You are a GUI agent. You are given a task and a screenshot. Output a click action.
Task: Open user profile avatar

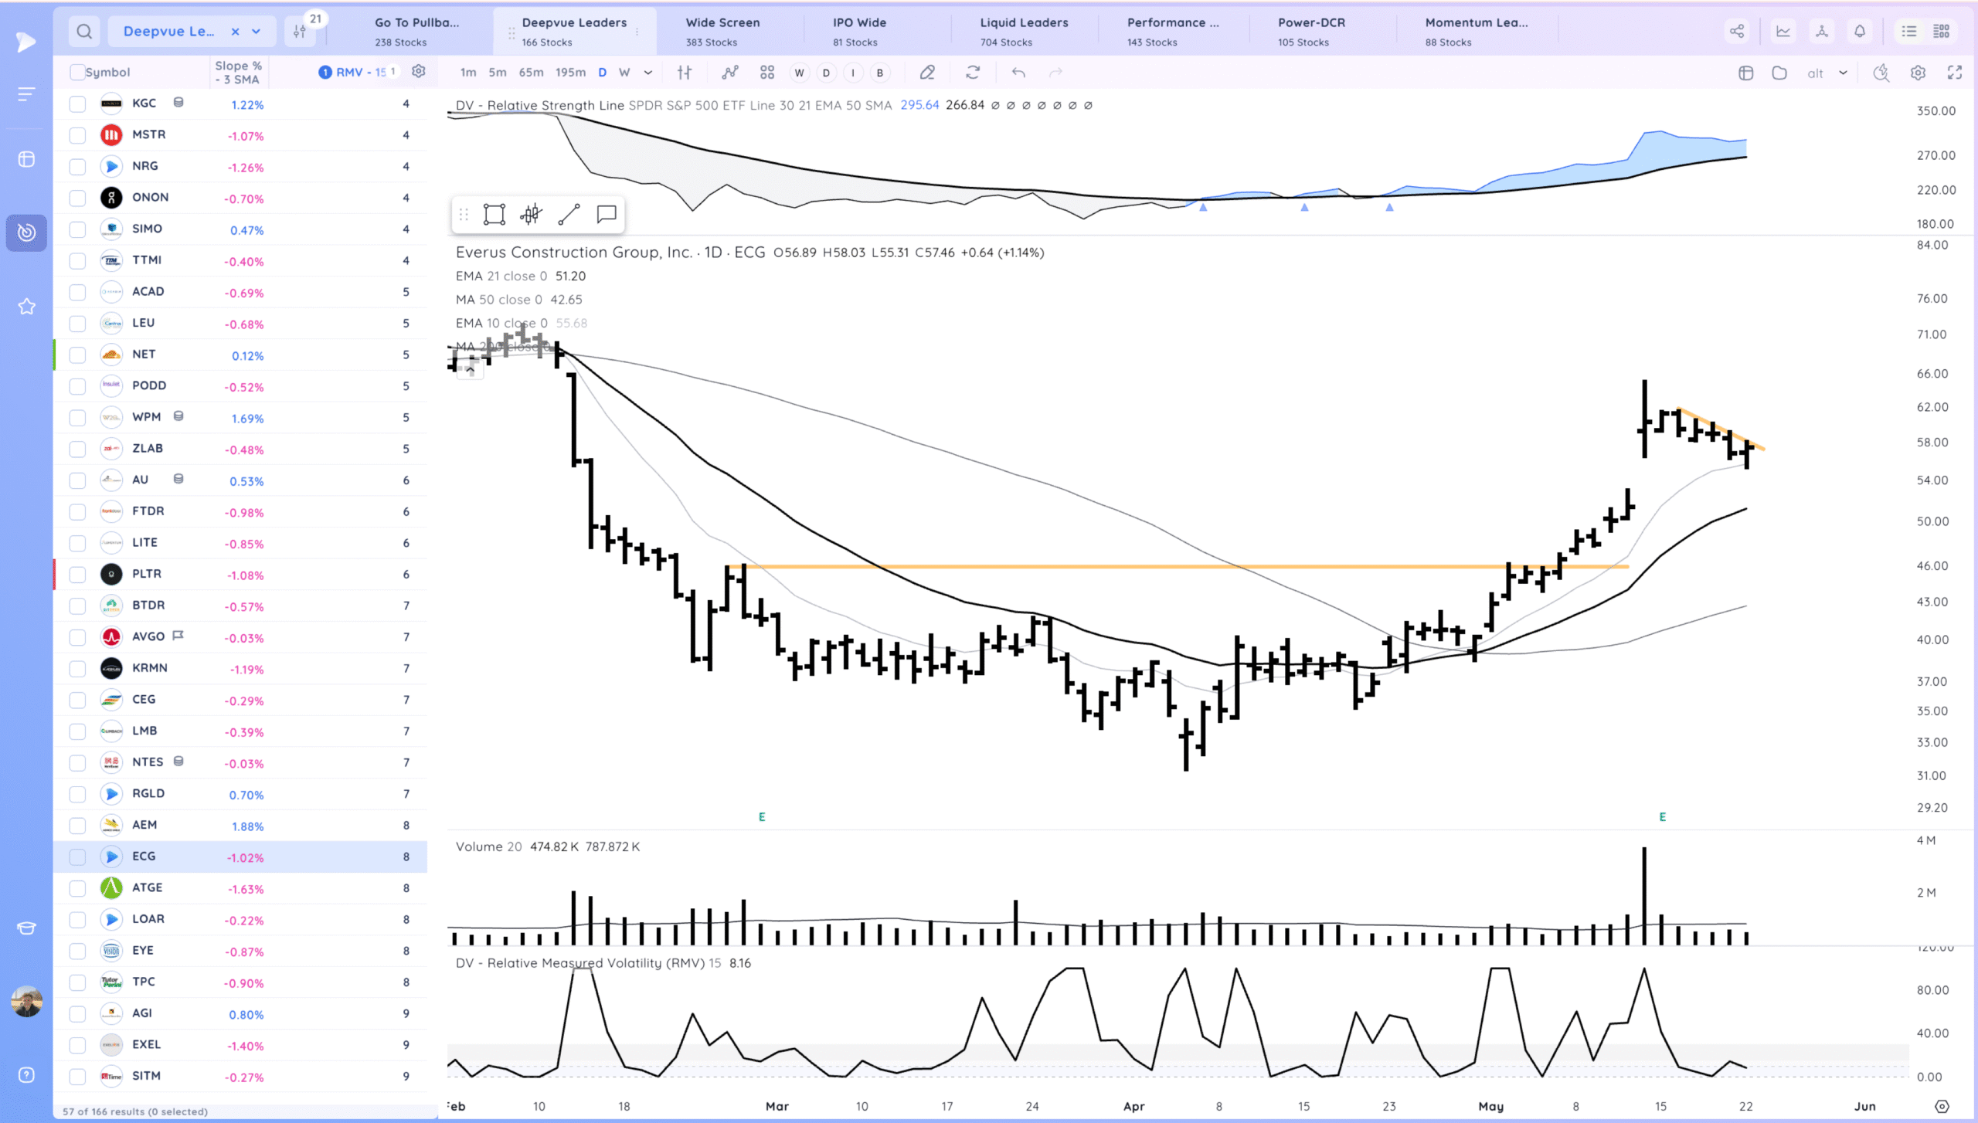coord(26,1002)
